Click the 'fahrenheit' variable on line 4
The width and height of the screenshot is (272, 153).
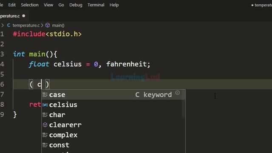pos(127,64)
